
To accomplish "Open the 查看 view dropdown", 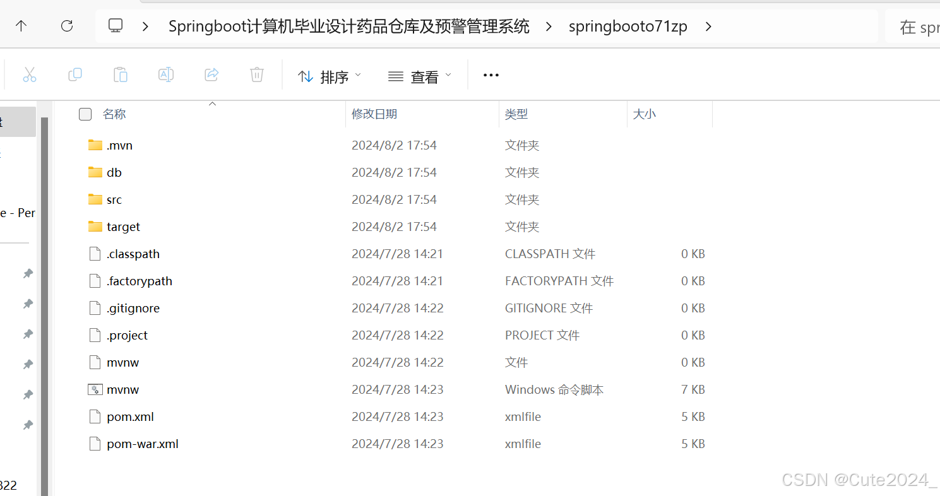I will (419, 76).
